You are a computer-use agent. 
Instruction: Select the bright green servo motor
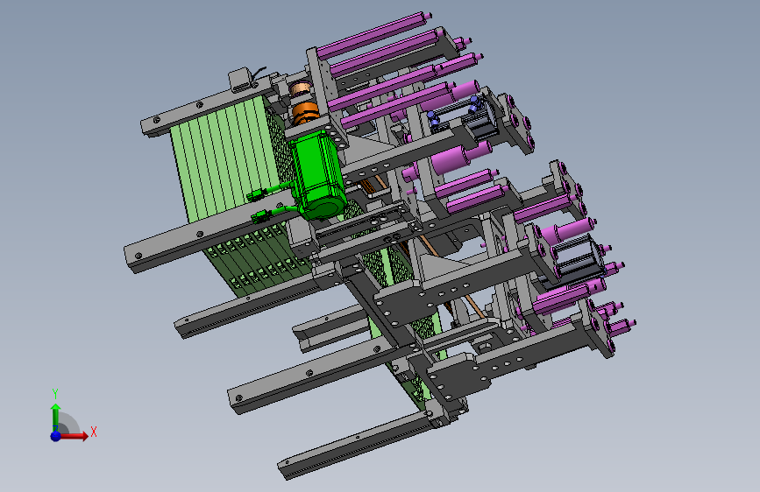pos(317,175)
